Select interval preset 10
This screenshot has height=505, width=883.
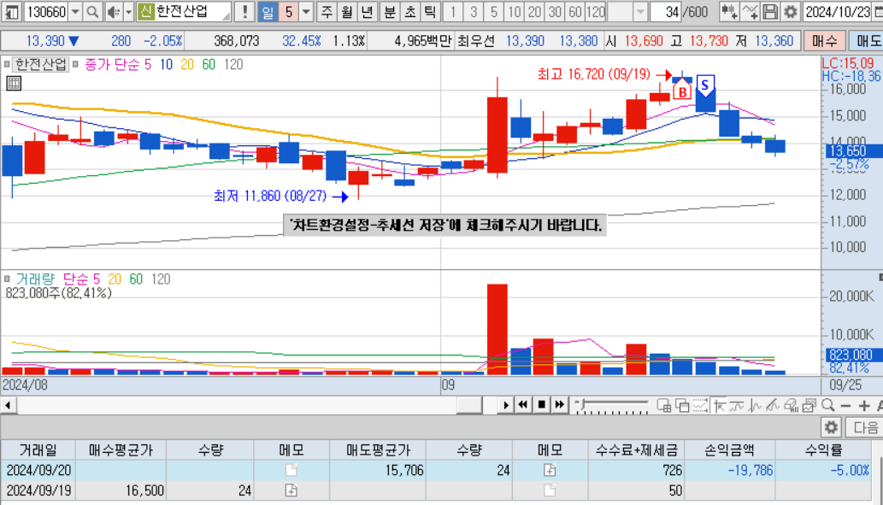click(x=514, y=12)
